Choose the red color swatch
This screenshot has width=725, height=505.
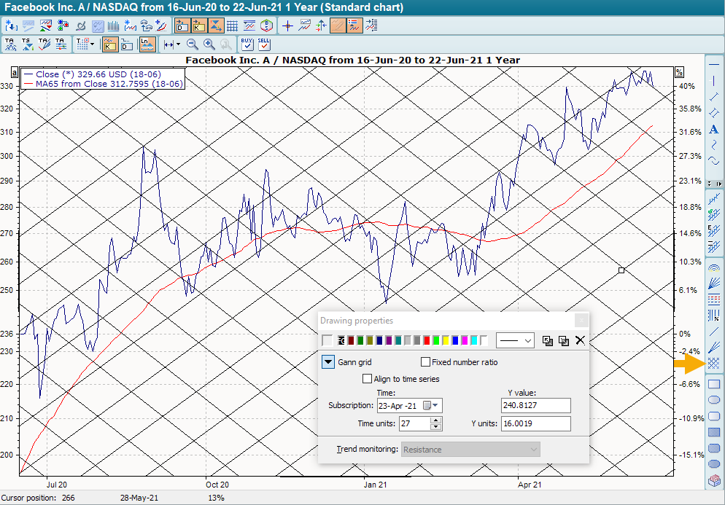(427, 340)
